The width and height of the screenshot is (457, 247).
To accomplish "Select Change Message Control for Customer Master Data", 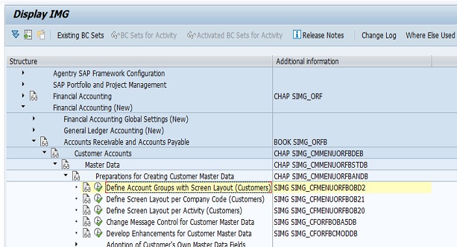I will click(180, 222).
